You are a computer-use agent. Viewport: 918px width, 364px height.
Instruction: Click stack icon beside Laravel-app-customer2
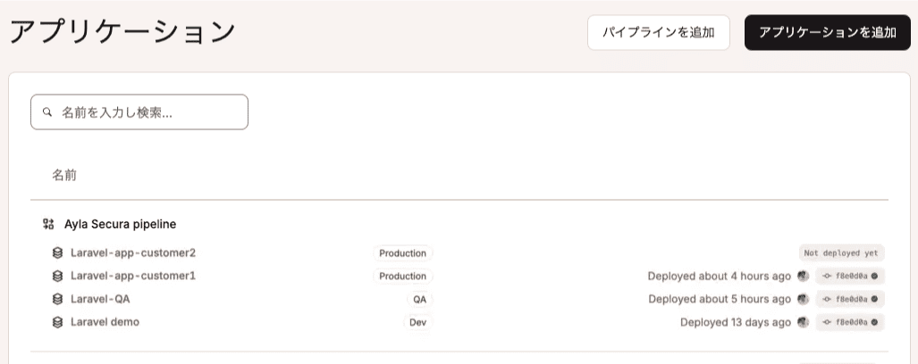click(x=57, y=253)
